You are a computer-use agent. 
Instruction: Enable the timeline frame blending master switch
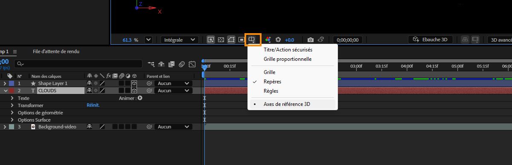(172, 64)
